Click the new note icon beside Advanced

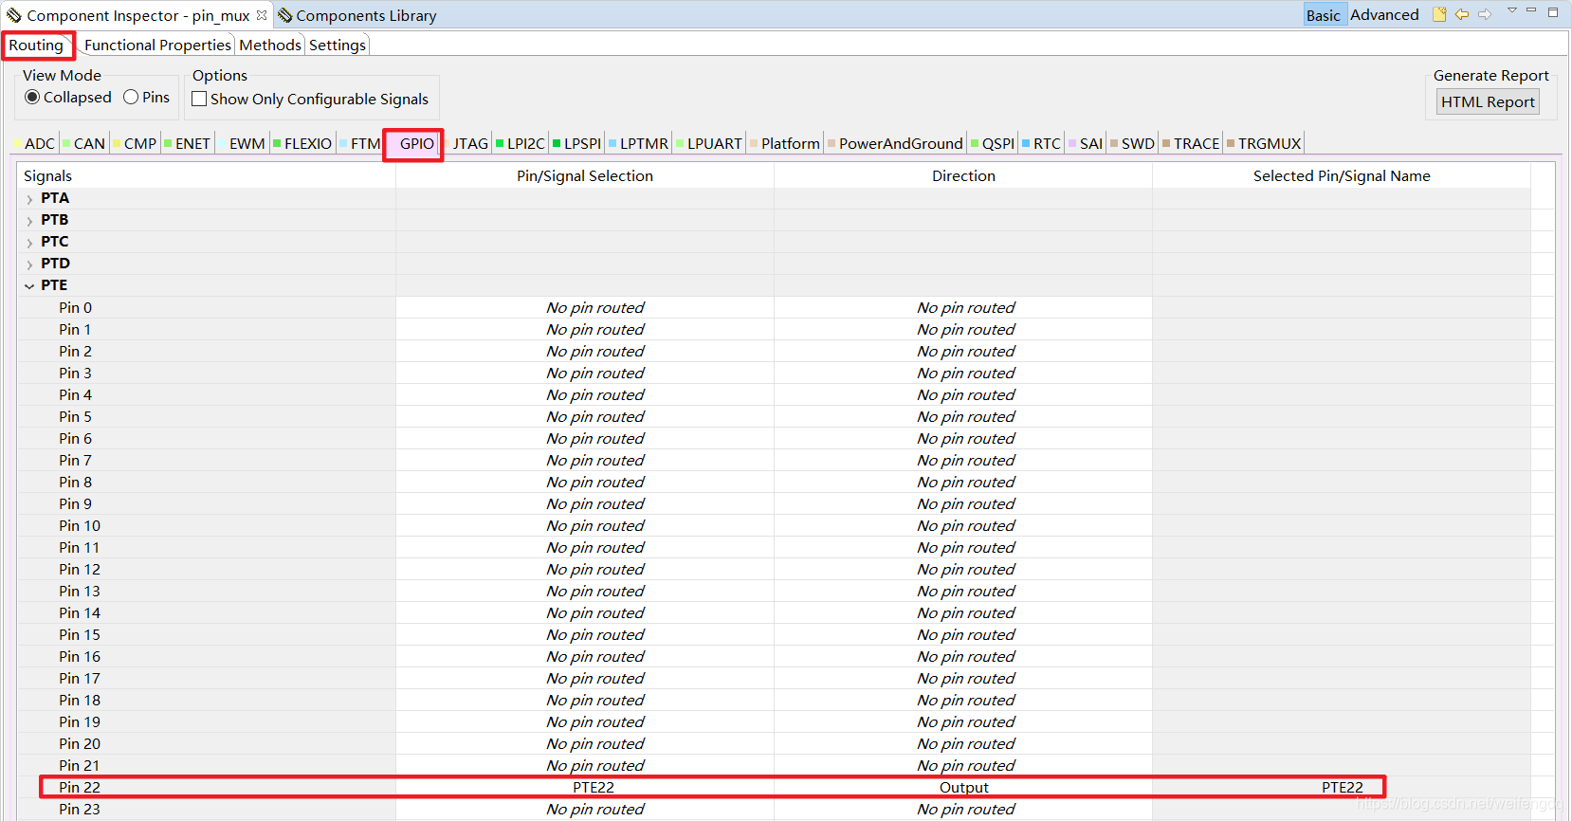click(1439, 14)
